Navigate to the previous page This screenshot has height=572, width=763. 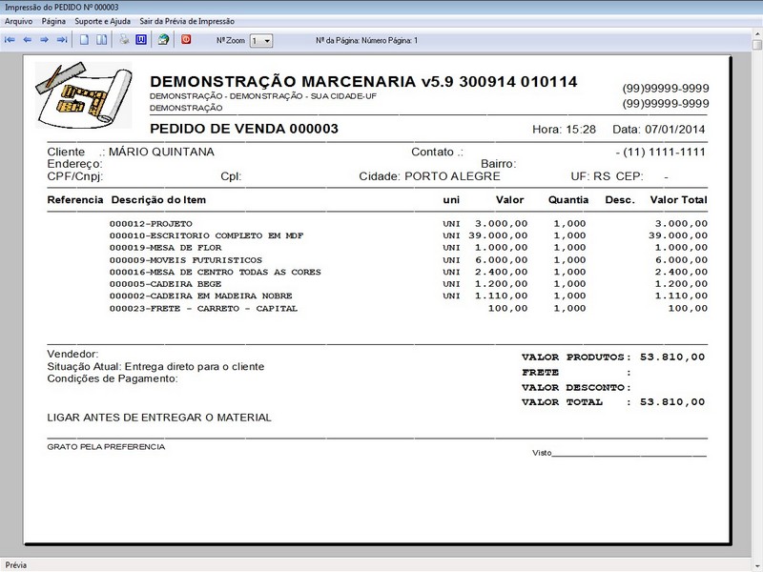[29, 39]
